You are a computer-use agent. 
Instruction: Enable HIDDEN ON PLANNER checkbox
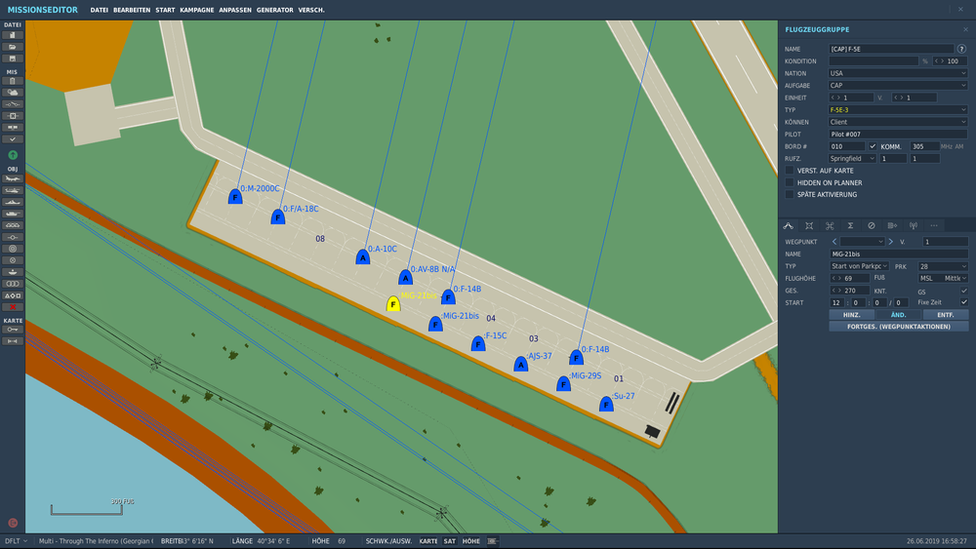(790, 182)
